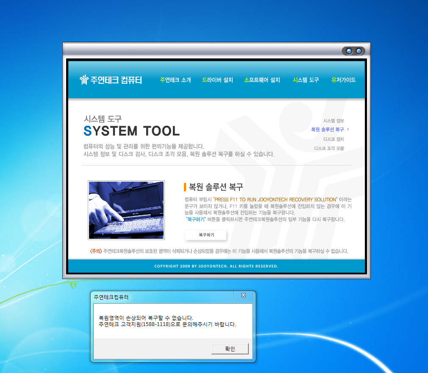
Task: Open the 소프트웨어 설치 menu
Action: tap(262, 80)
